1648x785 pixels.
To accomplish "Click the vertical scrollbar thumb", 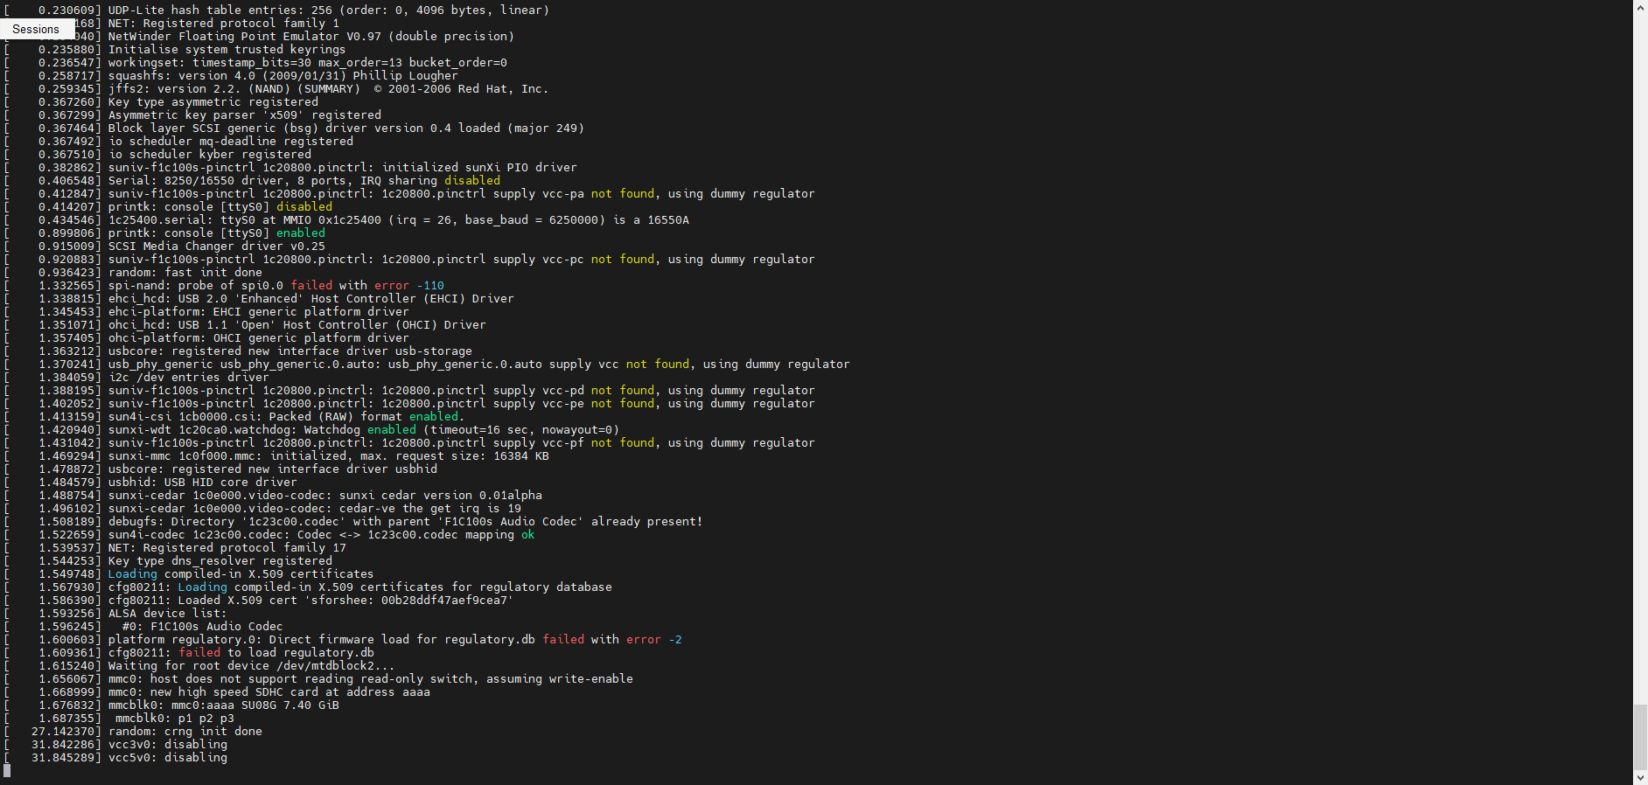I will pos(1640,736).
